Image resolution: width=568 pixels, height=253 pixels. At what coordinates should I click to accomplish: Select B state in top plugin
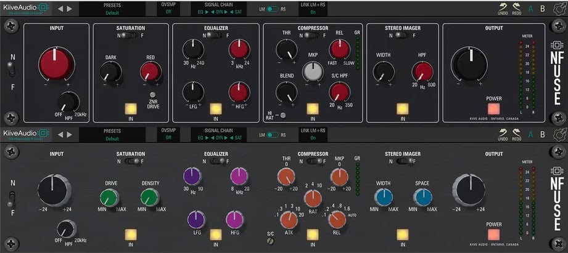(x=543, y=9)
